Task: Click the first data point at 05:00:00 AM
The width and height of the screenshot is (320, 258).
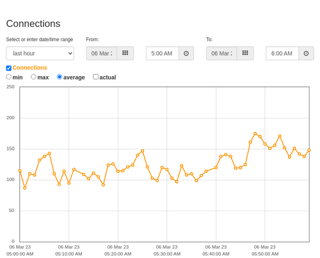Action: tap(20, 171)
